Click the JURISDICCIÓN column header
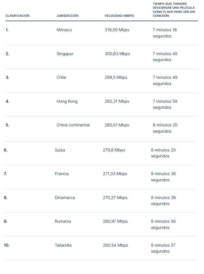 (x=67, y=16)
